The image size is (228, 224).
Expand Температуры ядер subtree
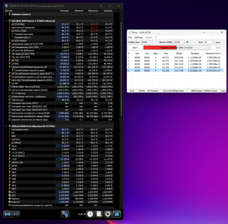(9, 34)
